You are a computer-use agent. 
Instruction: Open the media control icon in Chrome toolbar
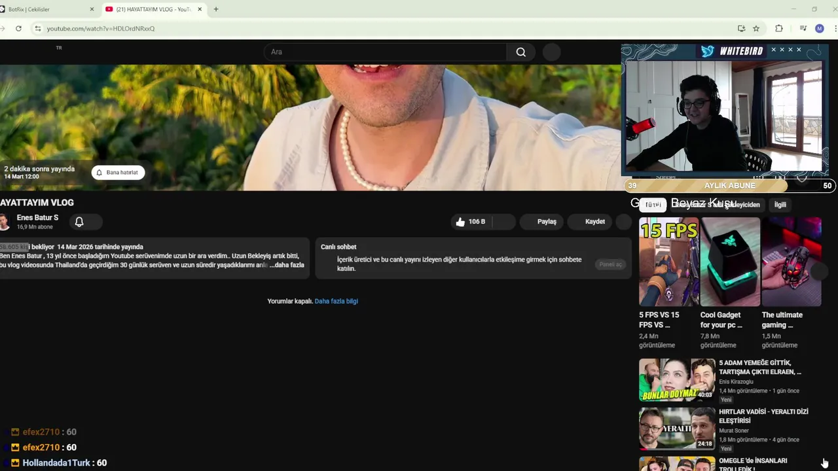(803, 29)
